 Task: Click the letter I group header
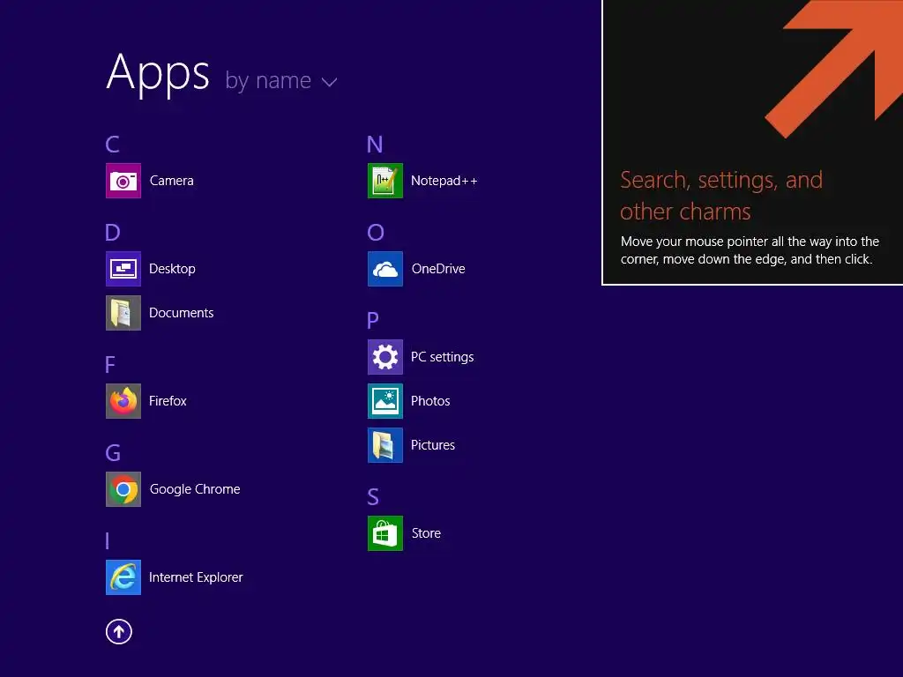pyautogui.click(x=107, y=540)
